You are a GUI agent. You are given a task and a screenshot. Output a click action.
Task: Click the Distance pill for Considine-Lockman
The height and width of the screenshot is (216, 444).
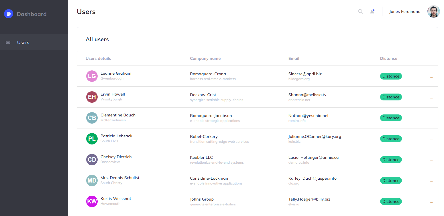pos(391,180)
